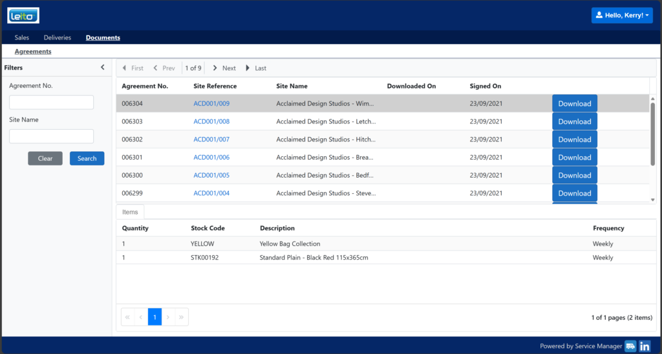The image size is (662, 354).
Task: Open the LinkedIn icon in footer
Action: pyautogui.click(x=645, y=346)
